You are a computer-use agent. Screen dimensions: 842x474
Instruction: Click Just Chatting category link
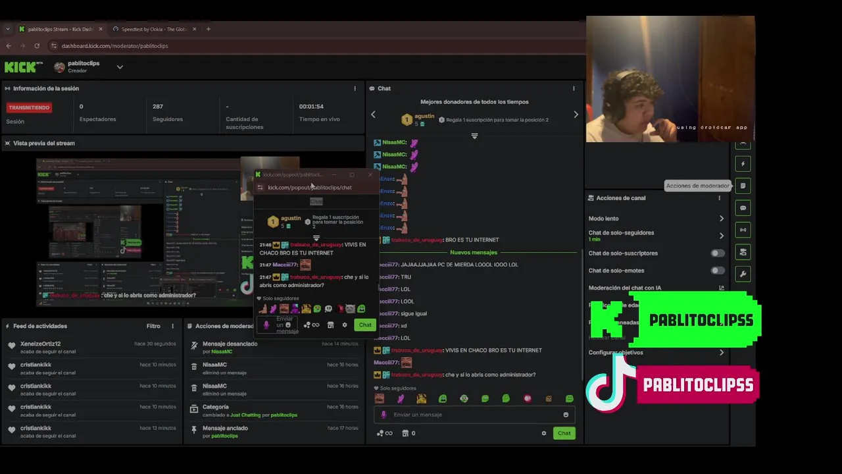click(245, 415)
